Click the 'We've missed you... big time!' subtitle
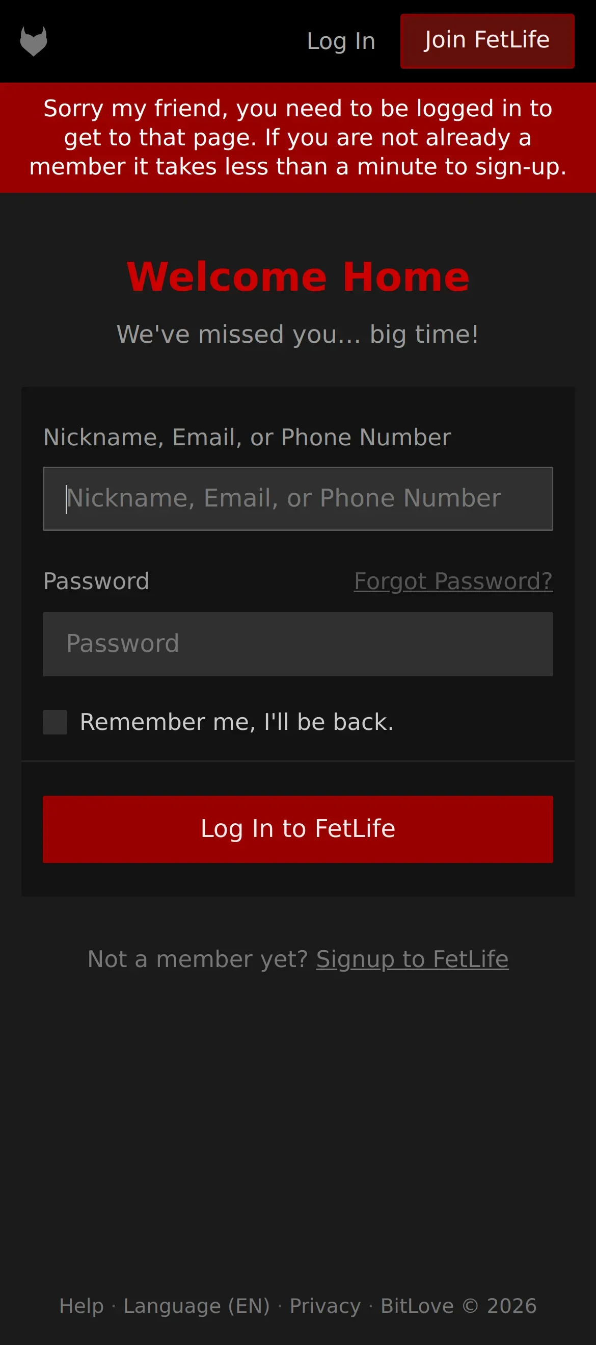 click(x=297, y=335)
